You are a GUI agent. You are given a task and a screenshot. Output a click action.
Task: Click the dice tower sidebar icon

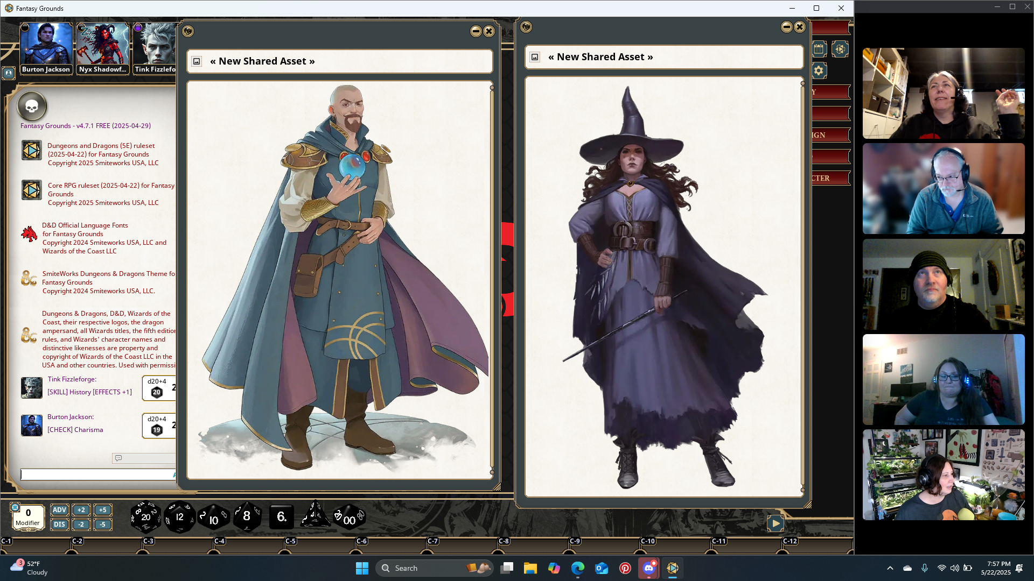[840, 49]
